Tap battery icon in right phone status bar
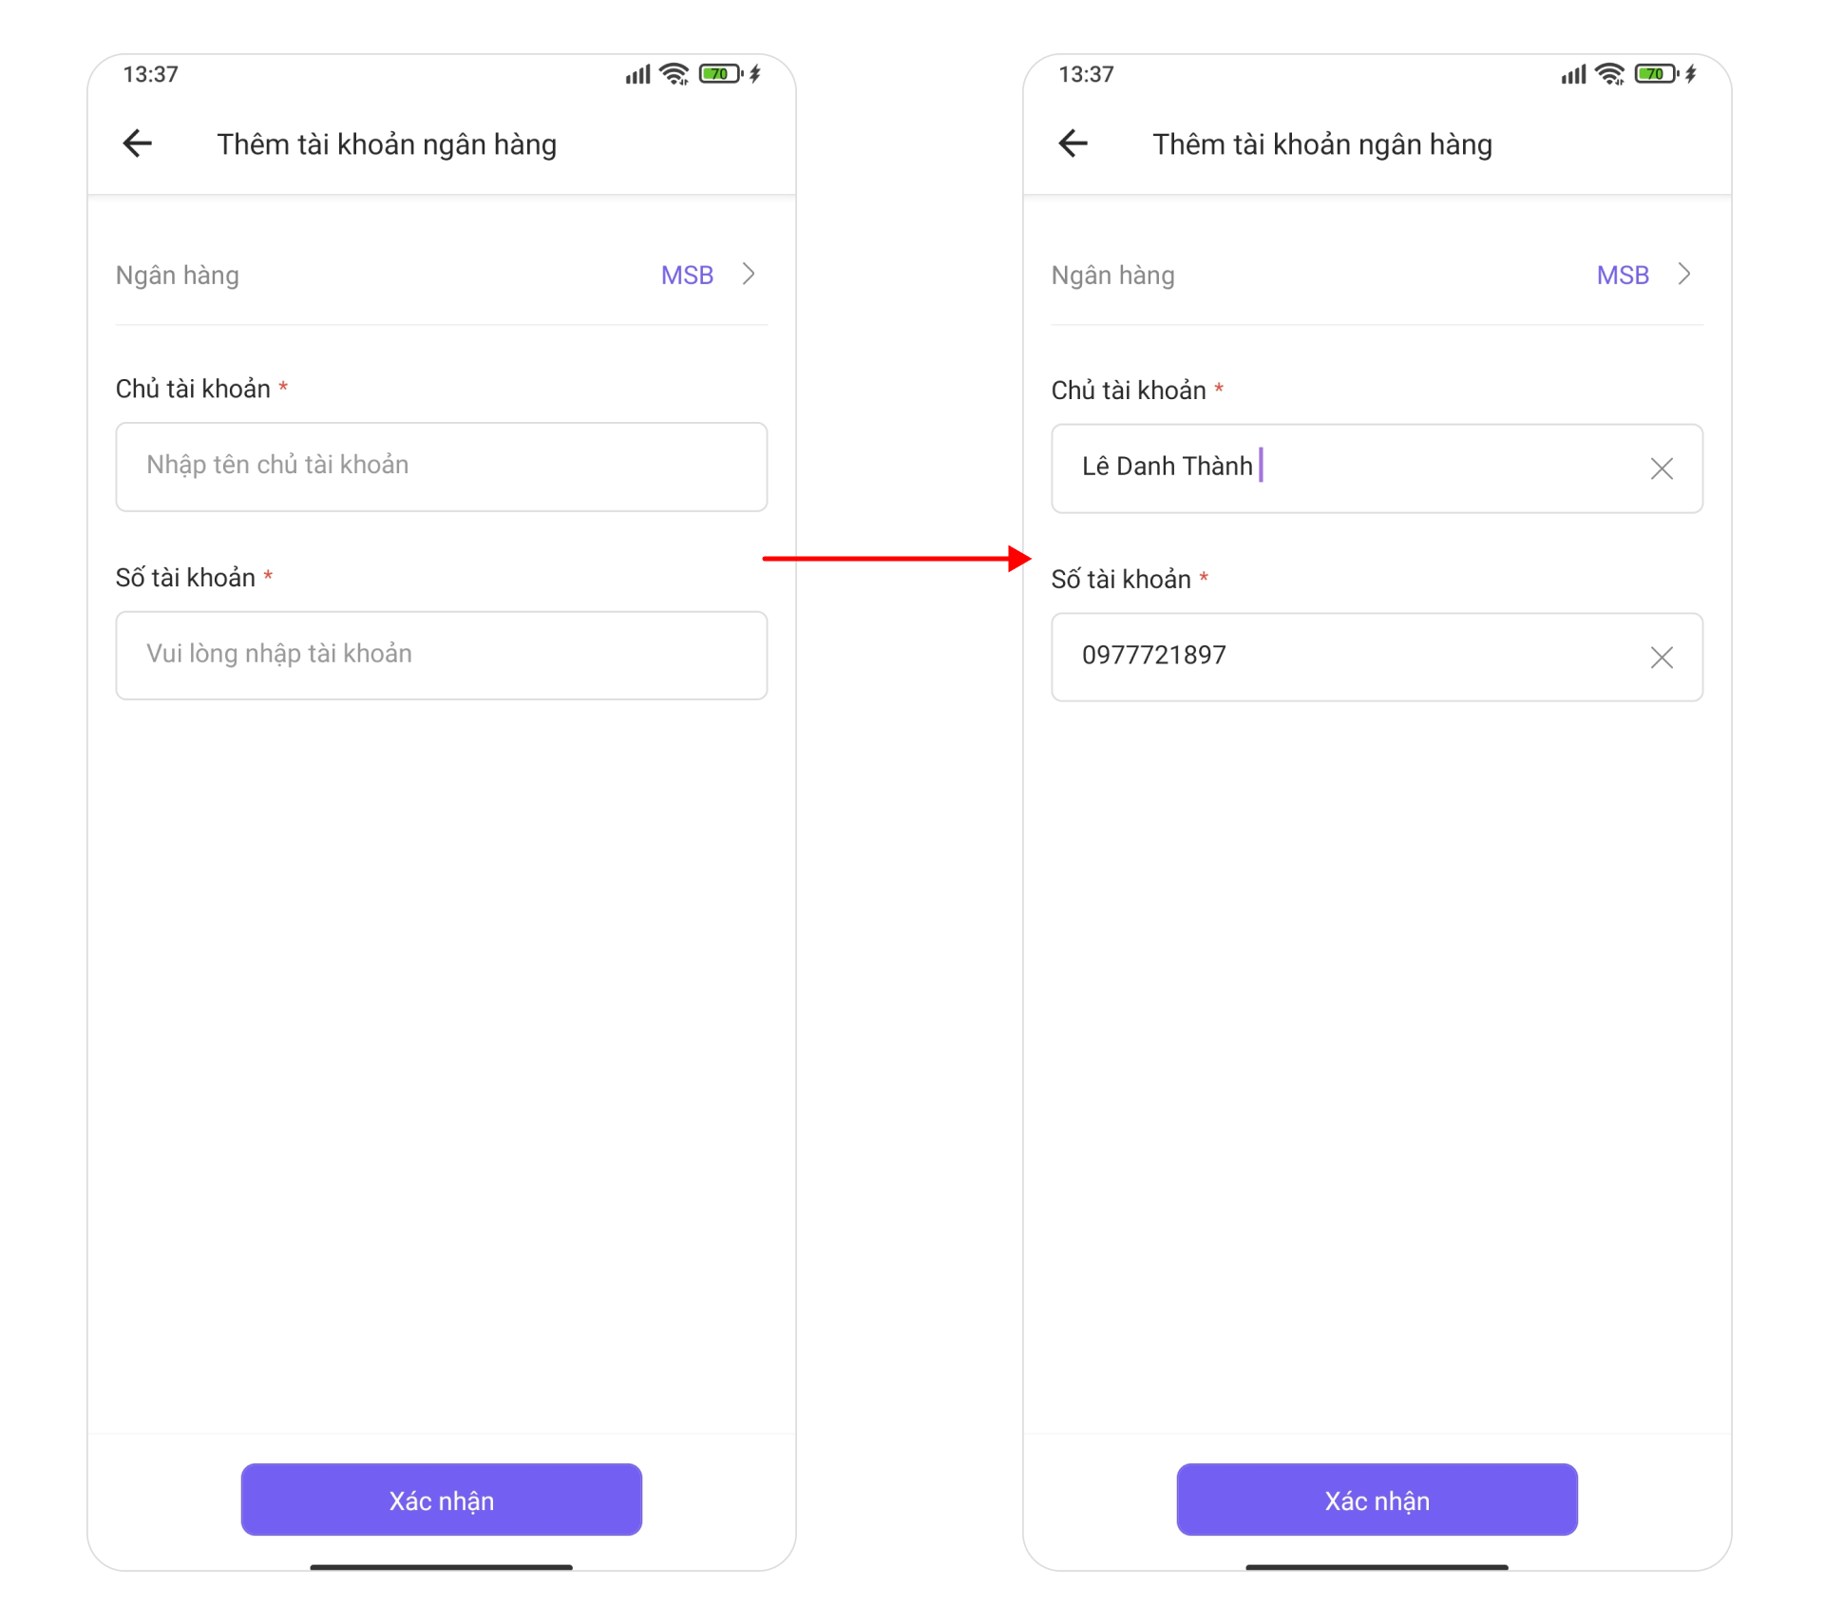This screenshot has width=1824, height=1624. (x=1656, y=74)
